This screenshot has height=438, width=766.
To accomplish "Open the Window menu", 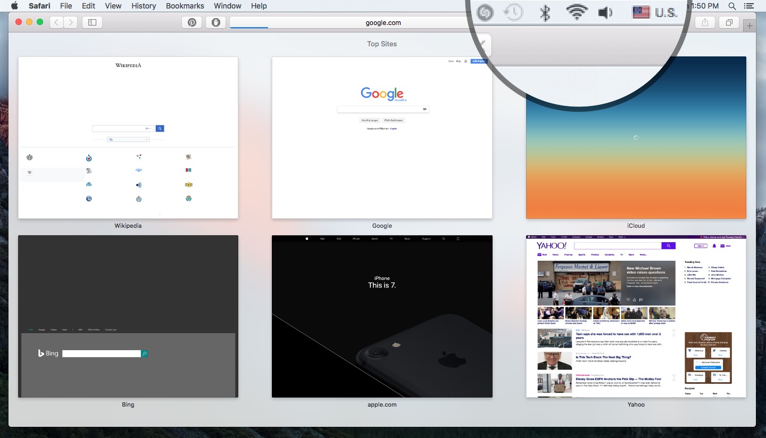I will tap(228, 6).
